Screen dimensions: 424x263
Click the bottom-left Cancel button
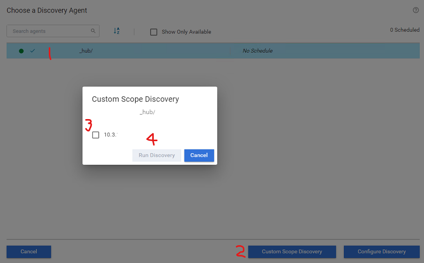click(29, 252)
